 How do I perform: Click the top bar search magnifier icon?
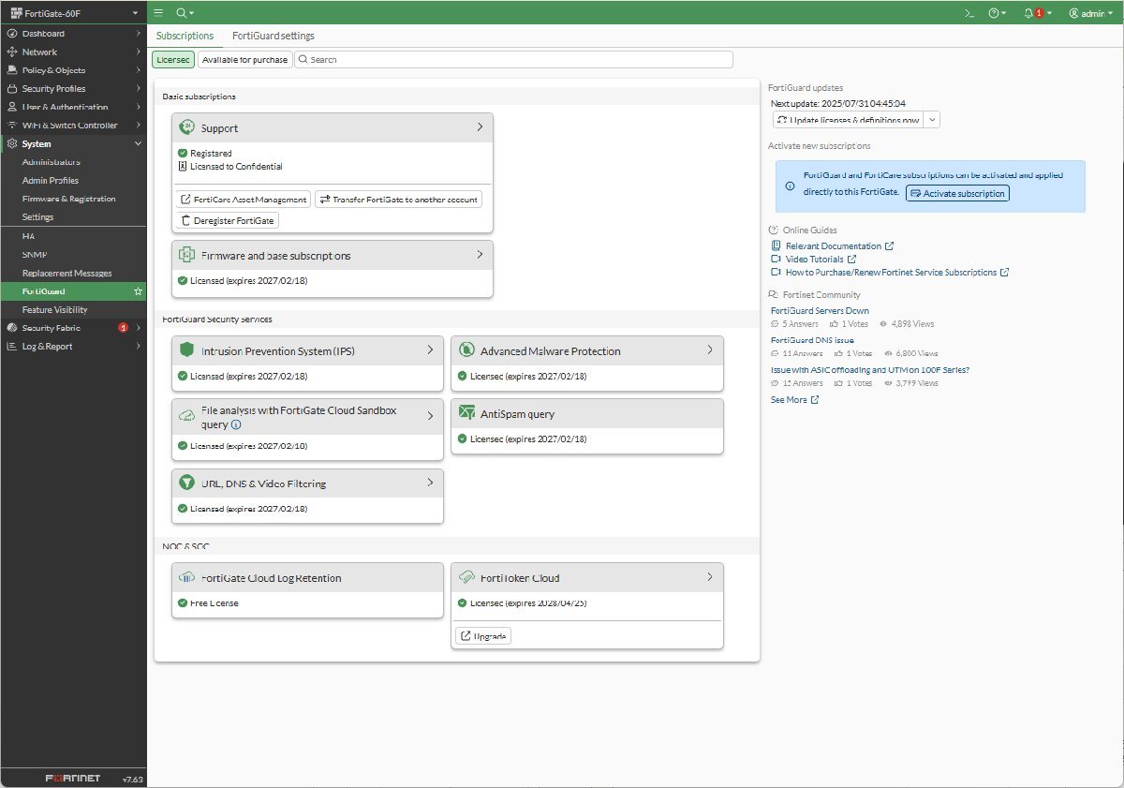(x=182, y=13)
